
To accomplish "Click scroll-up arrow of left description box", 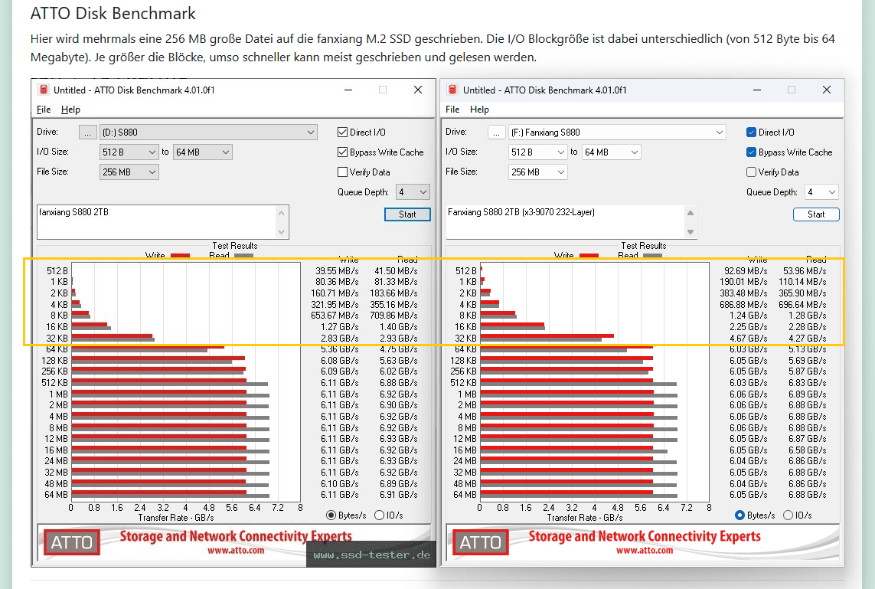I will click(x=281, y=213).
